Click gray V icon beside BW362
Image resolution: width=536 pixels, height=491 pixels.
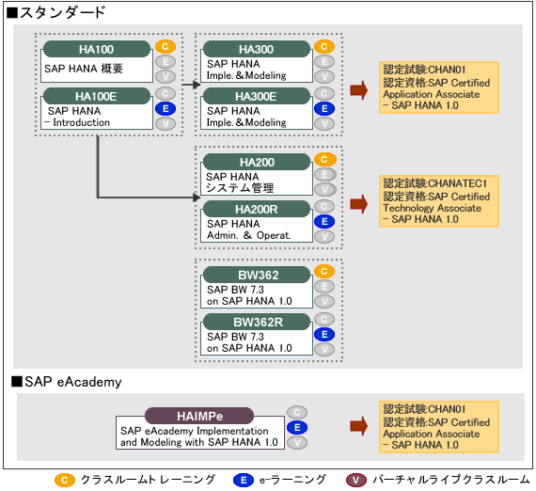pos(324,302)
